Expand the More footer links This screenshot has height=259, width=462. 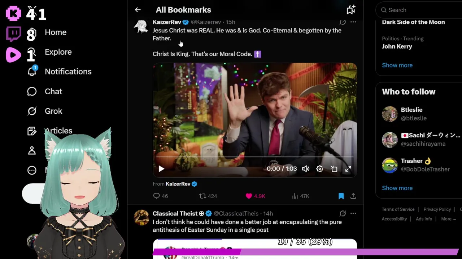pos(449,219)
